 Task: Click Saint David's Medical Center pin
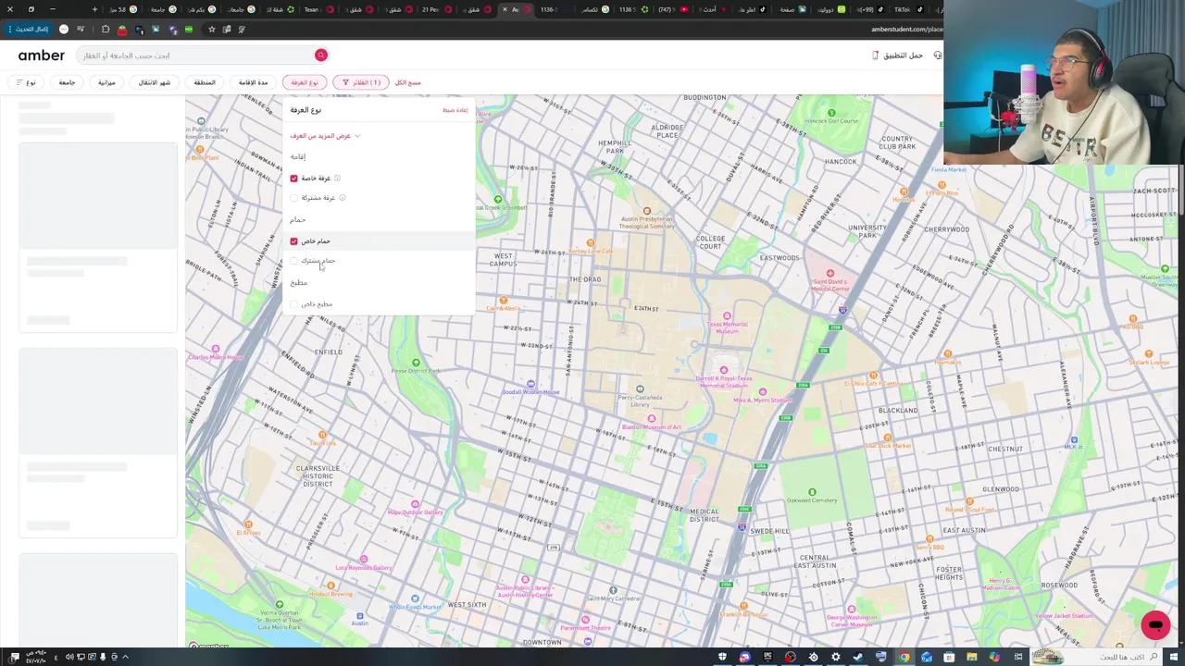point(830,274)
